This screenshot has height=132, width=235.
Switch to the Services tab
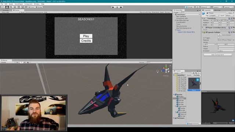pyautogui.click(x=217, y=10)
